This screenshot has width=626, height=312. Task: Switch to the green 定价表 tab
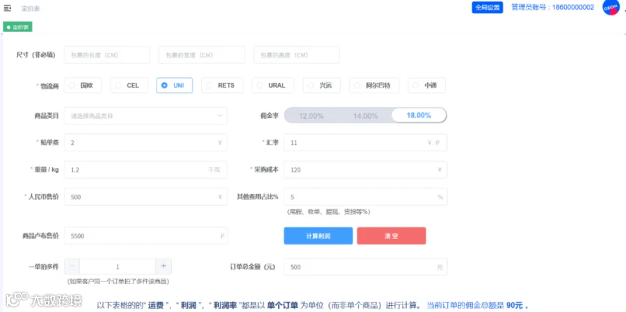(x=17, y=28)
